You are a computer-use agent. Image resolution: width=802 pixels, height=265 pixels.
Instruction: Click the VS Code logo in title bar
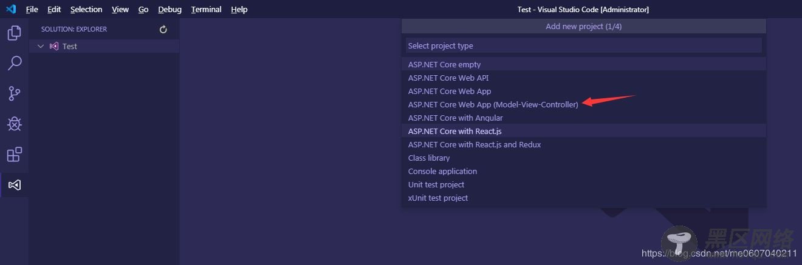[x=10, y=9]
